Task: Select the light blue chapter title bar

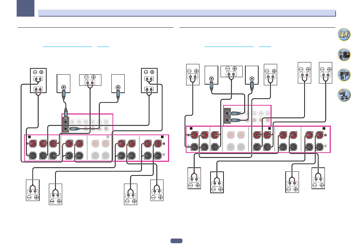Action: pyautogui.click(x=187, y=13)
